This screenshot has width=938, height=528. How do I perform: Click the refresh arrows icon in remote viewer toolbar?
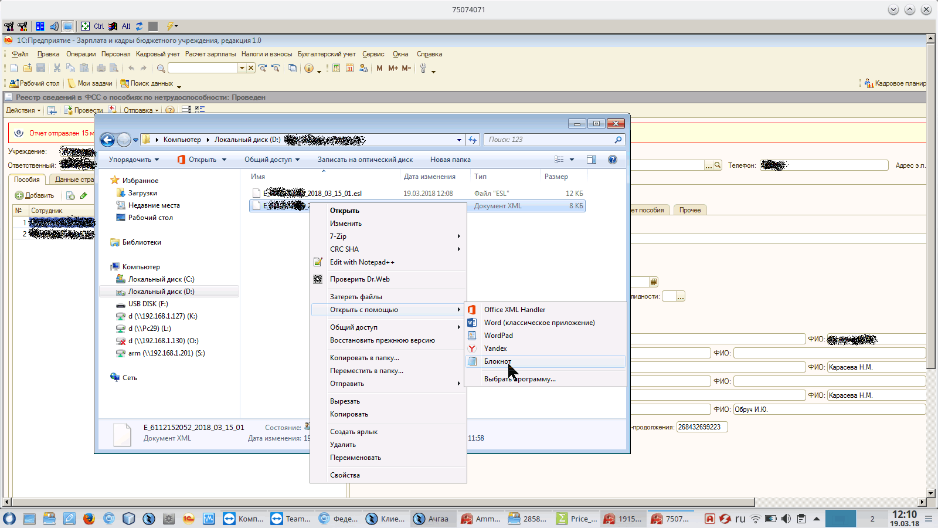139,26
